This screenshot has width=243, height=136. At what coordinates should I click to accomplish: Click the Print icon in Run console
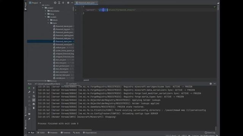point(34,104)
